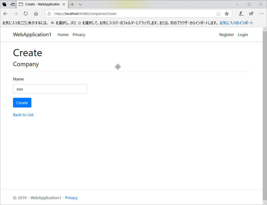Open the footer Privacy link

pos(71,198)
